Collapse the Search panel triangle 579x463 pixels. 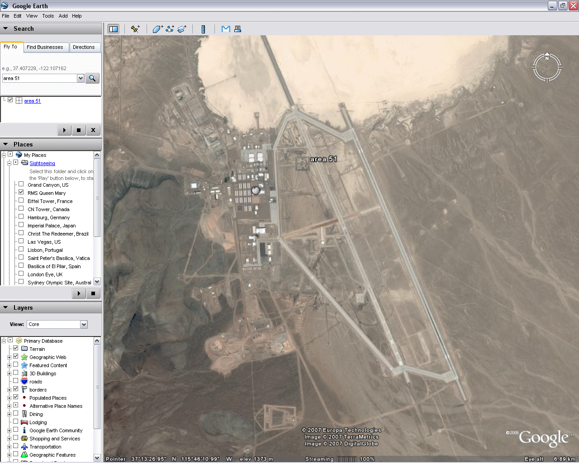coord(6,28)
